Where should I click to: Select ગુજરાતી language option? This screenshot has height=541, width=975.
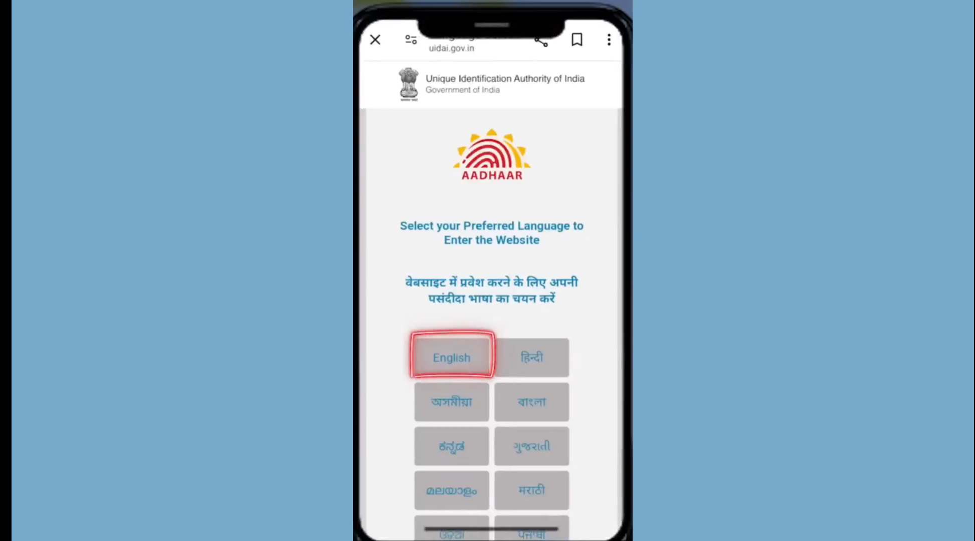[531, 446]
